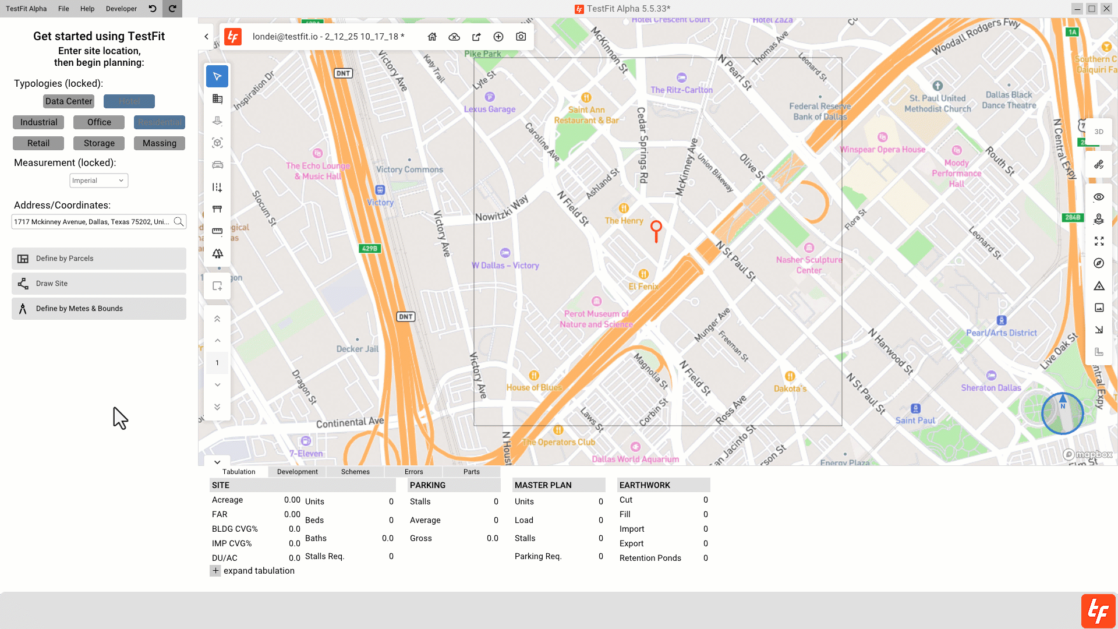Click the diagonal arrow scale icon
The width and height of the screenshot is (1118, 629).
pos(1099,330)
